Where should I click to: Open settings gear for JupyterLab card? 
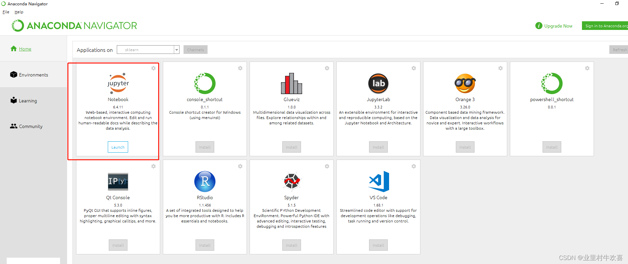point(414,68)
